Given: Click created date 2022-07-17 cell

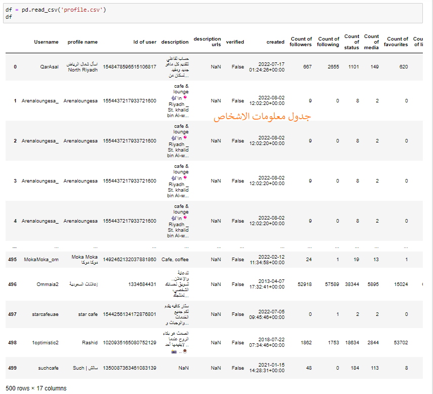Looking at the screenshot, I should click(267, 67).
